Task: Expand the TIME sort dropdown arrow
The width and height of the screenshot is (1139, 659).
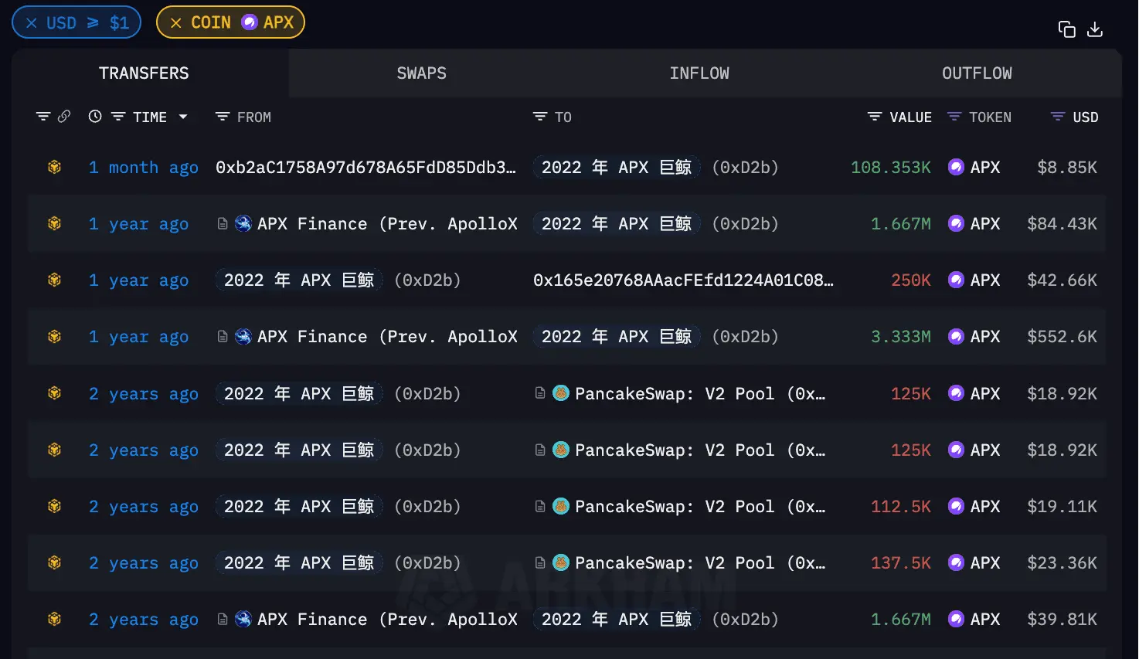Action: pos(183,117)
